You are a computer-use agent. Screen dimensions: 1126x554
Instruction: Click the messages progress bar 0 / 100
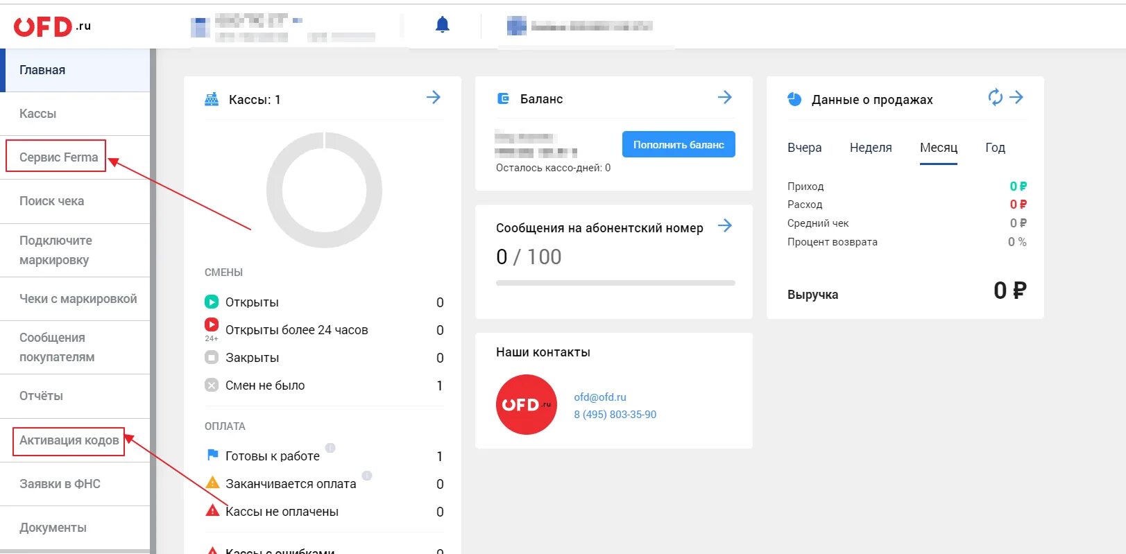click(x=615, y=283)
